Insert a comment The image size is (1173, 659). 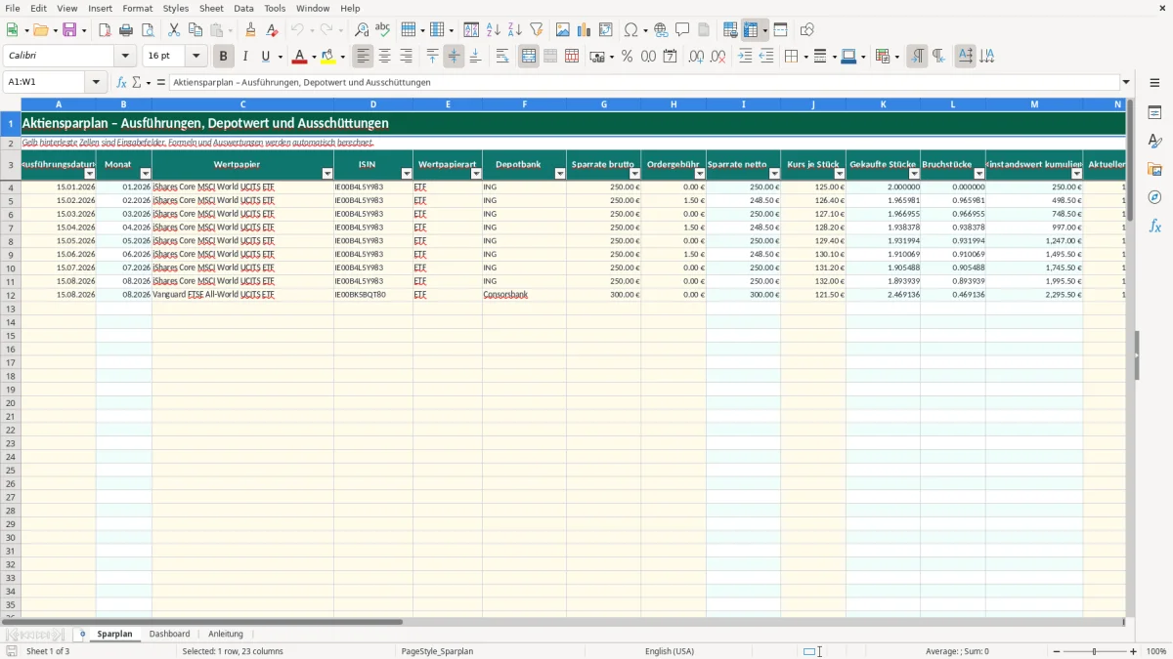pyautogui.click(x=682, y=30)
